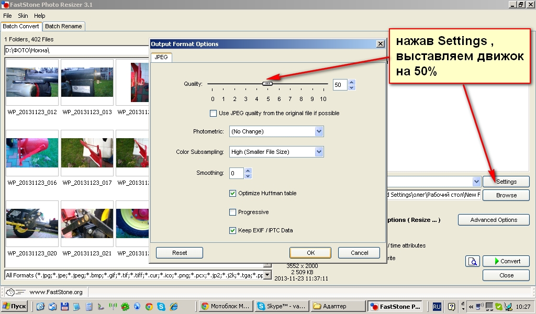Viewport: 536px width, 314px height.
Task: Open the Пуск start button
Action: tap(14, 307)
